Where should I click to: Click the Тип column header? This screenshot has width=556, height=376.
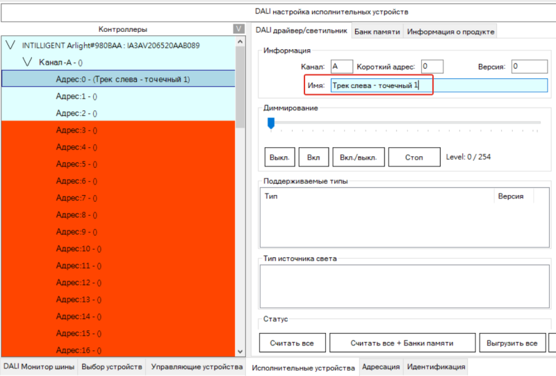[x=377, y=196]
